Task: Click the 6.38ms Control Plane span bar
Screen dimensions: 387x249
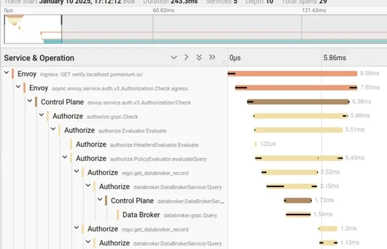Action: point(298,102)
